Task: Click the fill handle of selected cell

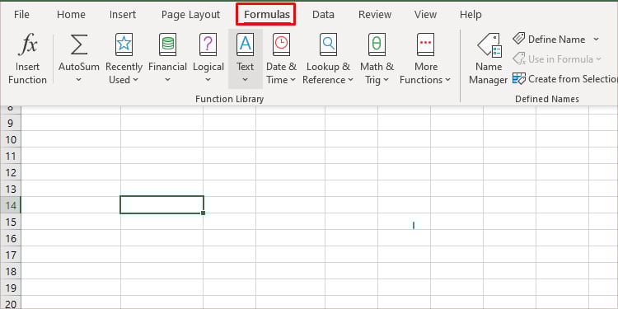Action: coord(203,213)
